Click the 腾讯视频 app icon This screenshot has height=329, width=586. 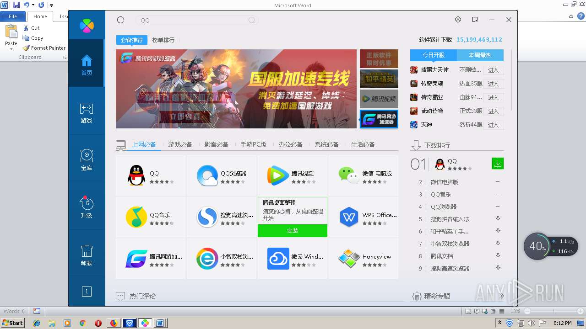coord(278,176)
